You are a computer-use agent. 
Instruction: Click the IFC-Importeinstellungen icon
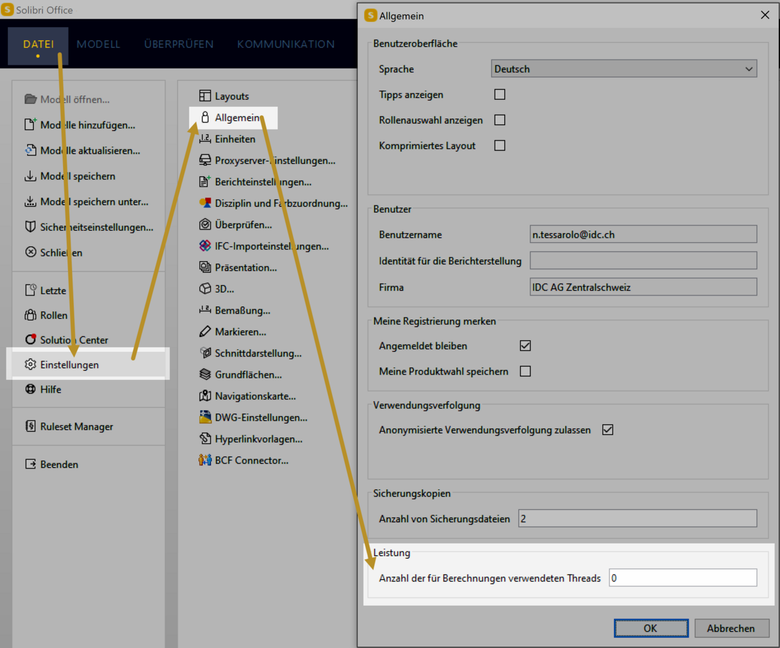point(205,246)
